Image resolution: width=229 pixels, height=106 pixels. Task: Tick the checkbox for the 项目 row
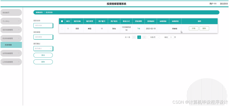pos(62,29)
